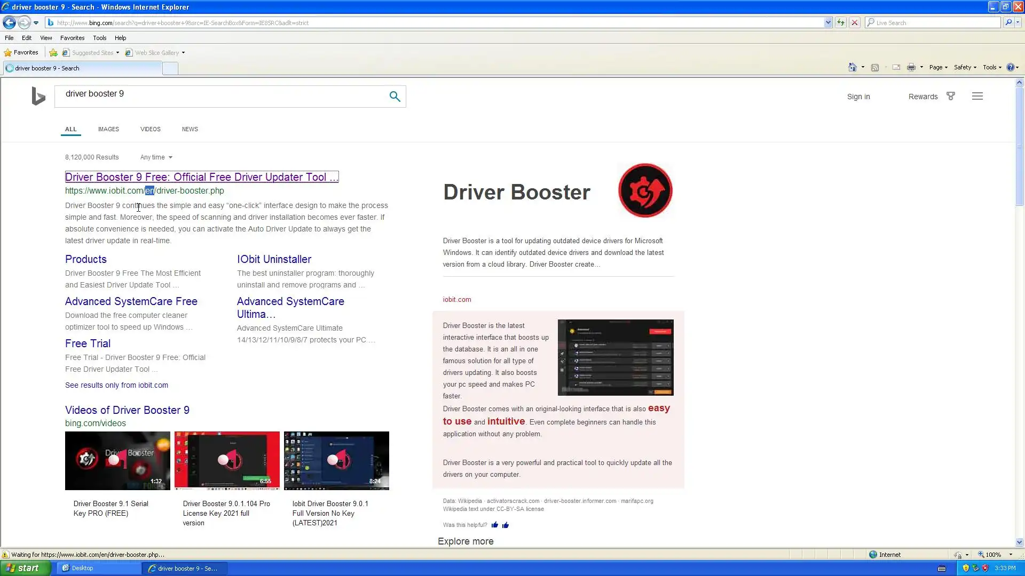This screenshot has width=1025, height=576.
Task: Click the Bing search magnifier icon
Action: (395, 97)
